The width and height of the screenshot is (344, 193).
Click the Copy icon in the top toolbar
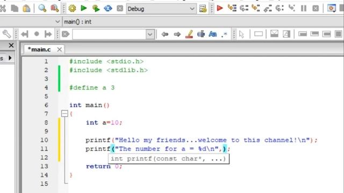pos(15,9)
